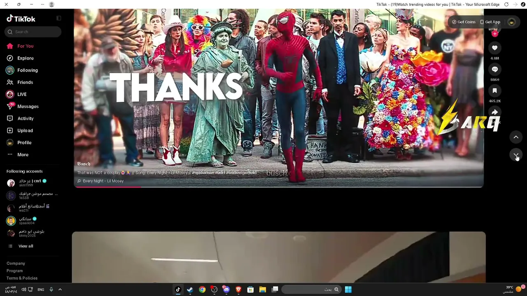Go forward with the title bar arrow

click(515, 5)
